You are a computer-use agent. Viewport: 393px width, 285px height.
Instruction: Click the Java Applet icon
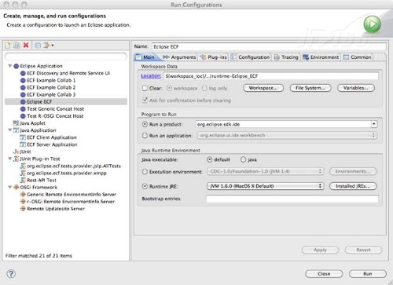16,123
